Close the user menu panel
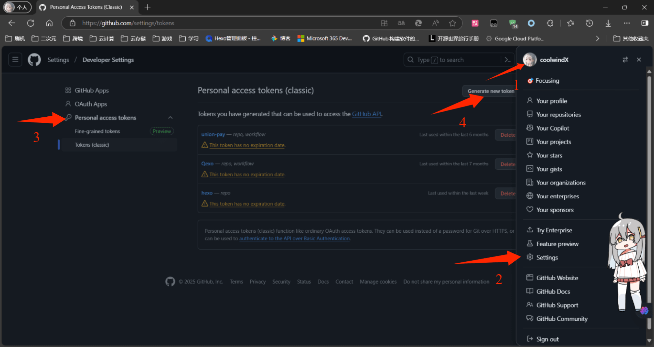The image size is (654, 347). pos(639,60)
